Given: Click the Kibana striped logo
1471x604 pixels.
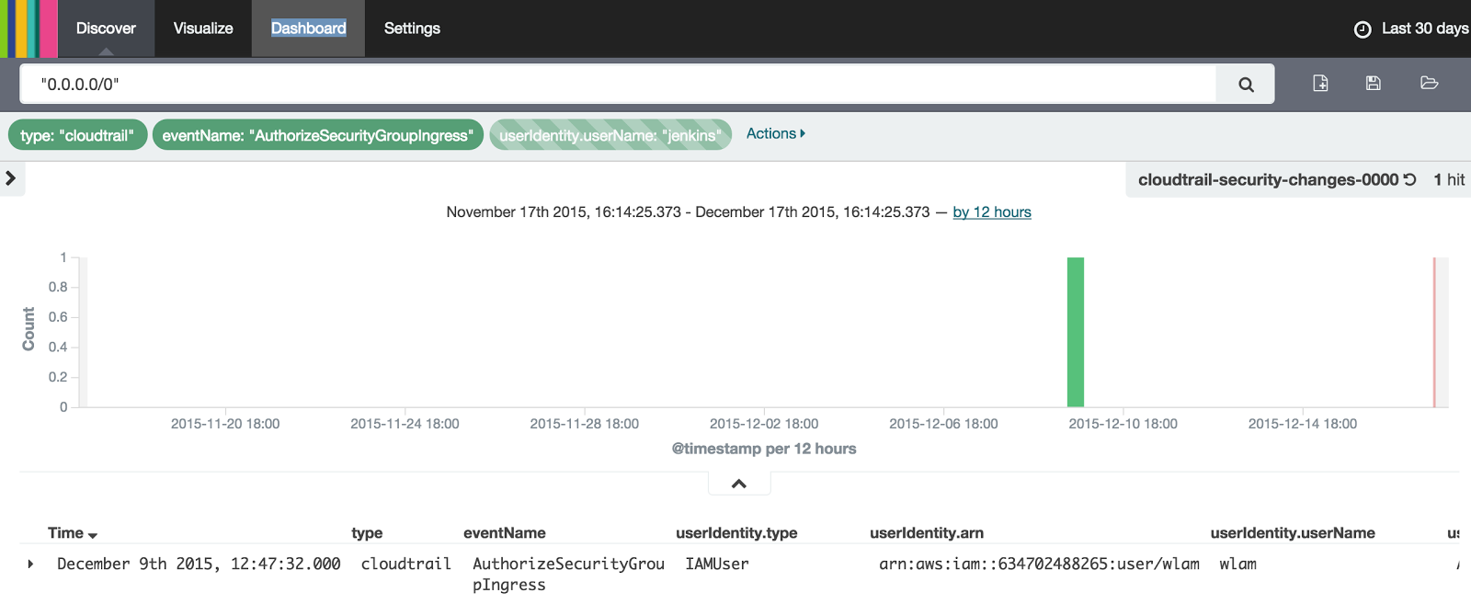Looking at the screenshot, I should coord(29,28).
